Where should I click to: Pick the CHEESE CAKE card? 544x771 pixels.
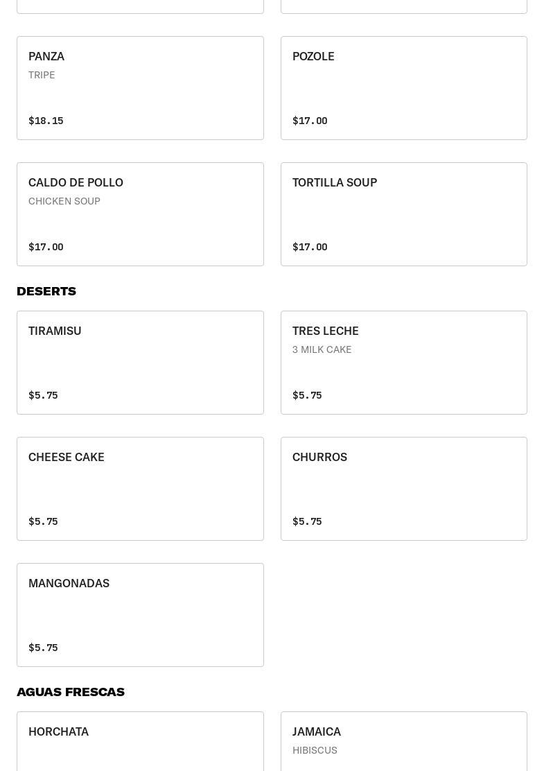pos(140,489)
